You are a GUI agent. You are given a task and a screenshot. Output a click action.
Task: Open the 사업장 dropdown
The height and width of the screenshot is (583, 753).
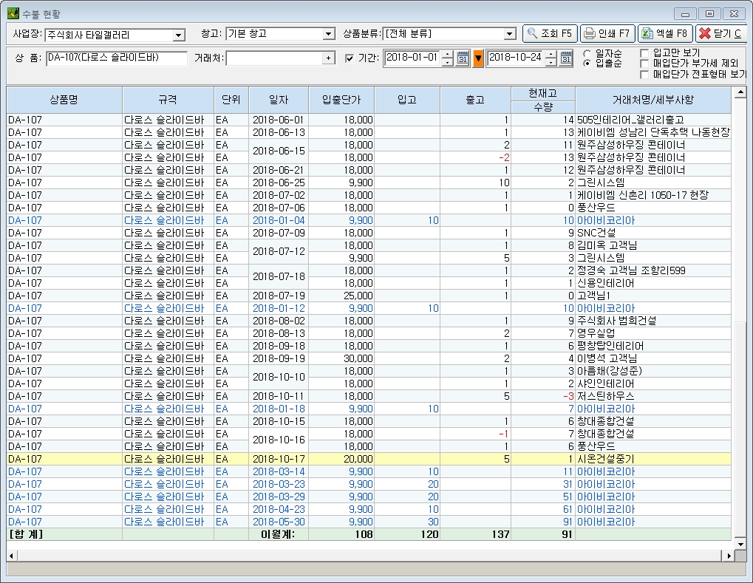point(179,35)
